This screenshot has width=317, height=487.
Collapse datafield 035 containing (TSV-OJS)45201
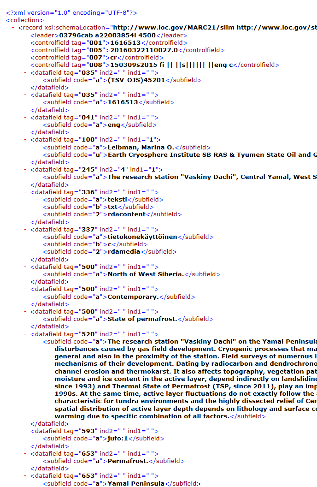(25, 73)
